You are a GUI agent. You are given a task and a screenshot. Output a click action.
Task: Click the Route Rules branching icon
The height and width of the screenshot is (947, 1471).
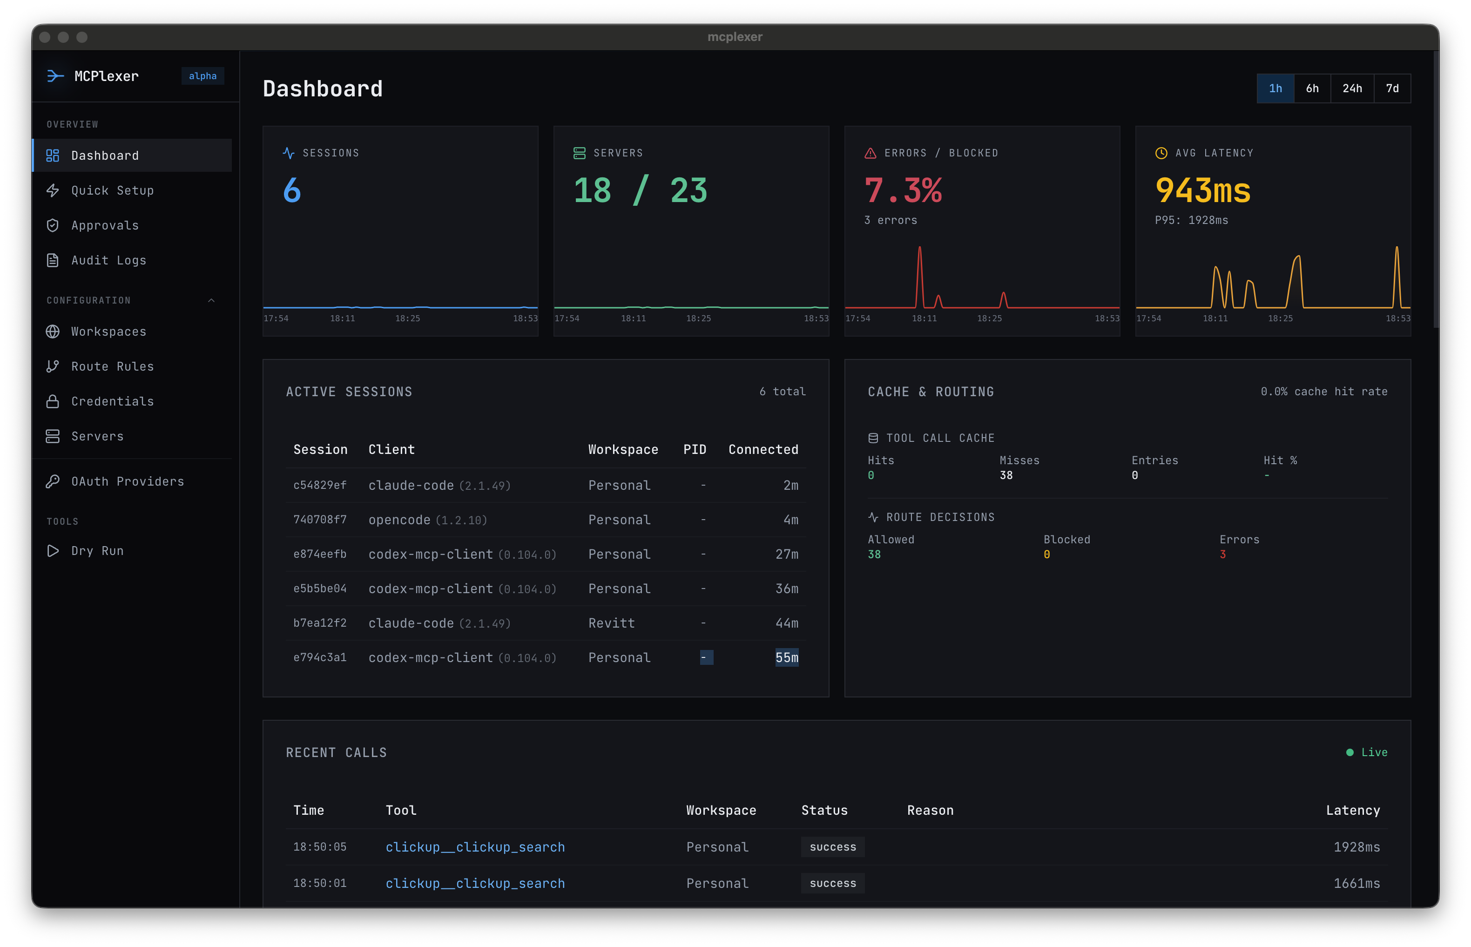coord(53,366)
